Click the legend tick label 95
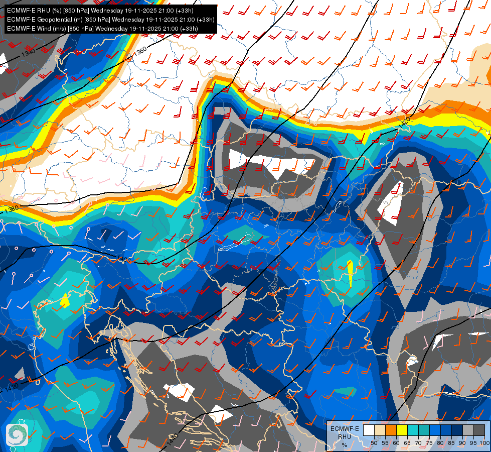 tap(473, 443)
